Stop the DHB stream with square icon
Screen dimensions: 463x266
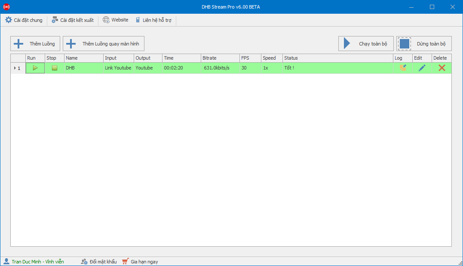[x=55, y=68]
